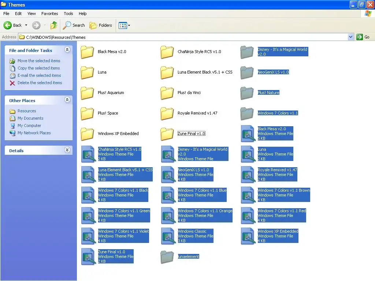Select the Royale Remixed v1.47 folder icon

[x=167, y=113]
